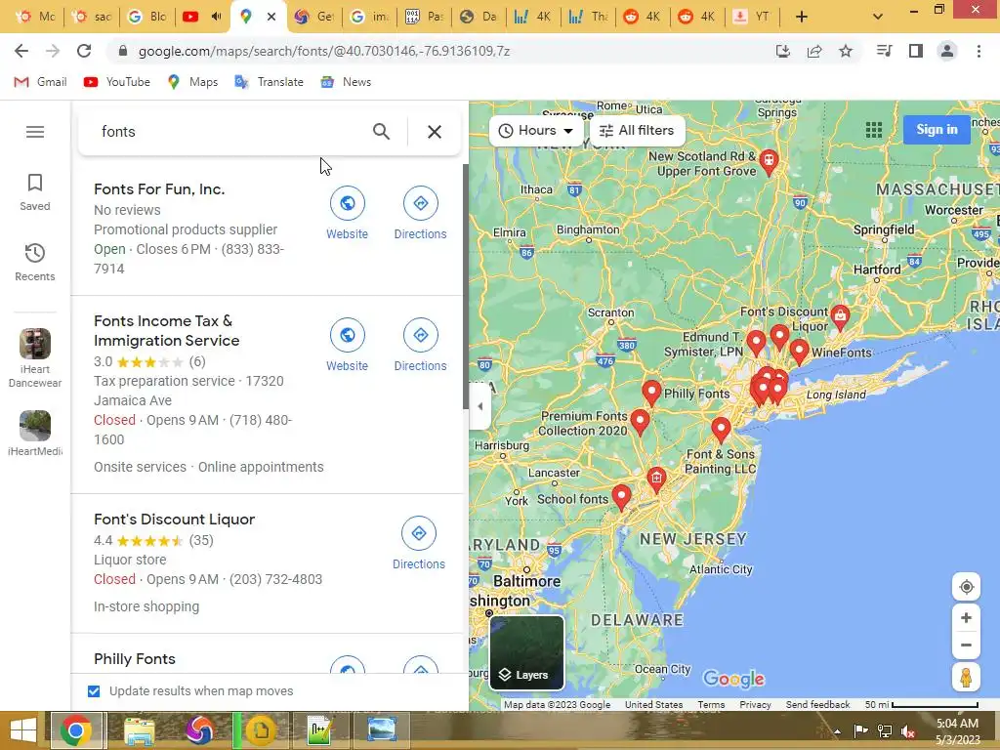The width and height of the screenshot is (1000, 750).
Task: Click WineFonts map pin
Action: point(799,352)
